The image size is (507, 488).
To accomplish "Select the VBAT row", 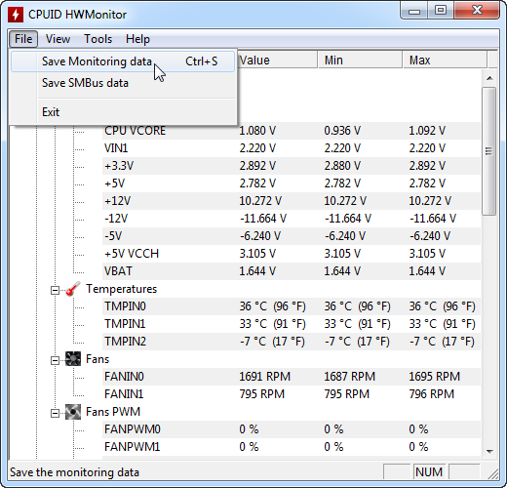I will point(292,271).
